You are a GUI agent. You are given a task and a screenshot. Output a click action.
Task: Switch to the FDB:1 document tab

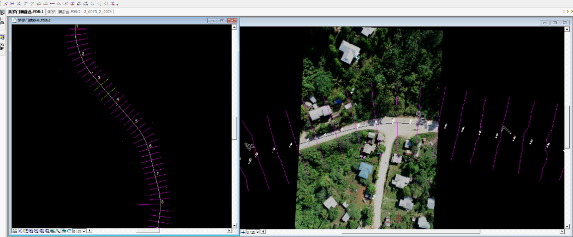coord(26,11)
